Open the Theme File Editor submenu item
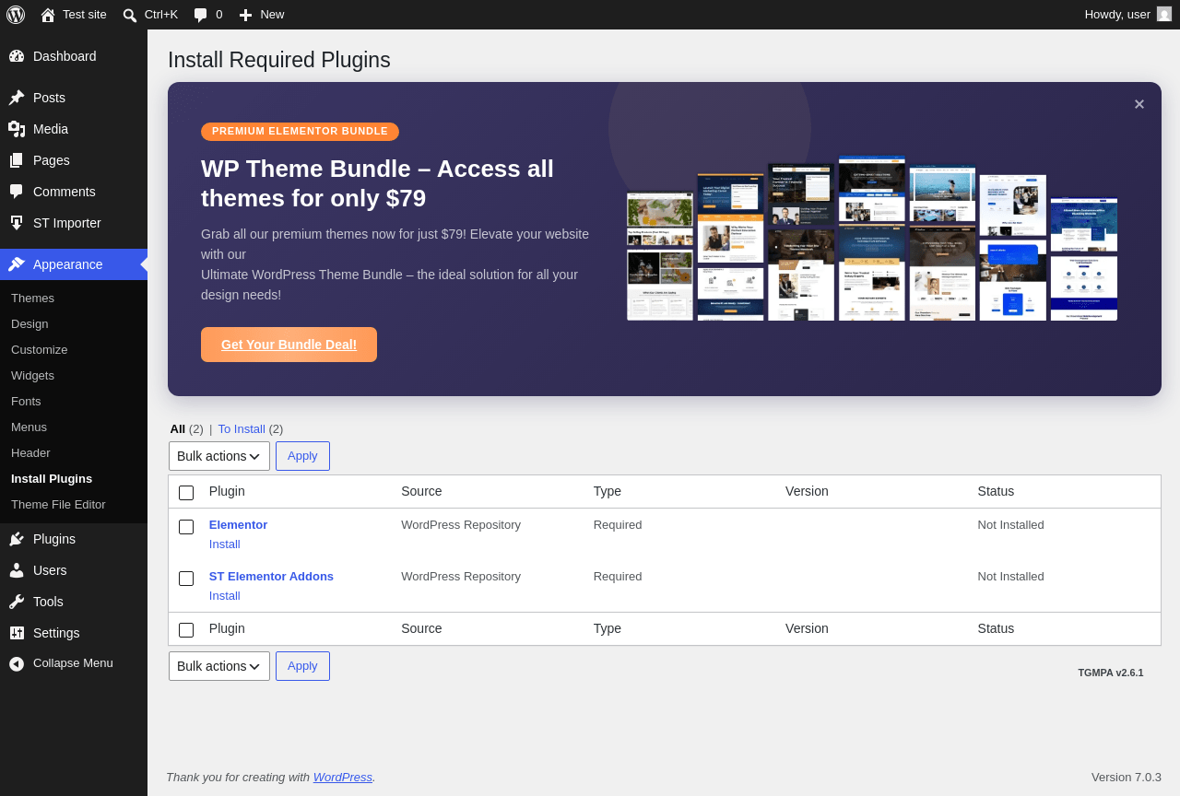Viewport: 1180px width, 796px height. [x=58, y=504]
